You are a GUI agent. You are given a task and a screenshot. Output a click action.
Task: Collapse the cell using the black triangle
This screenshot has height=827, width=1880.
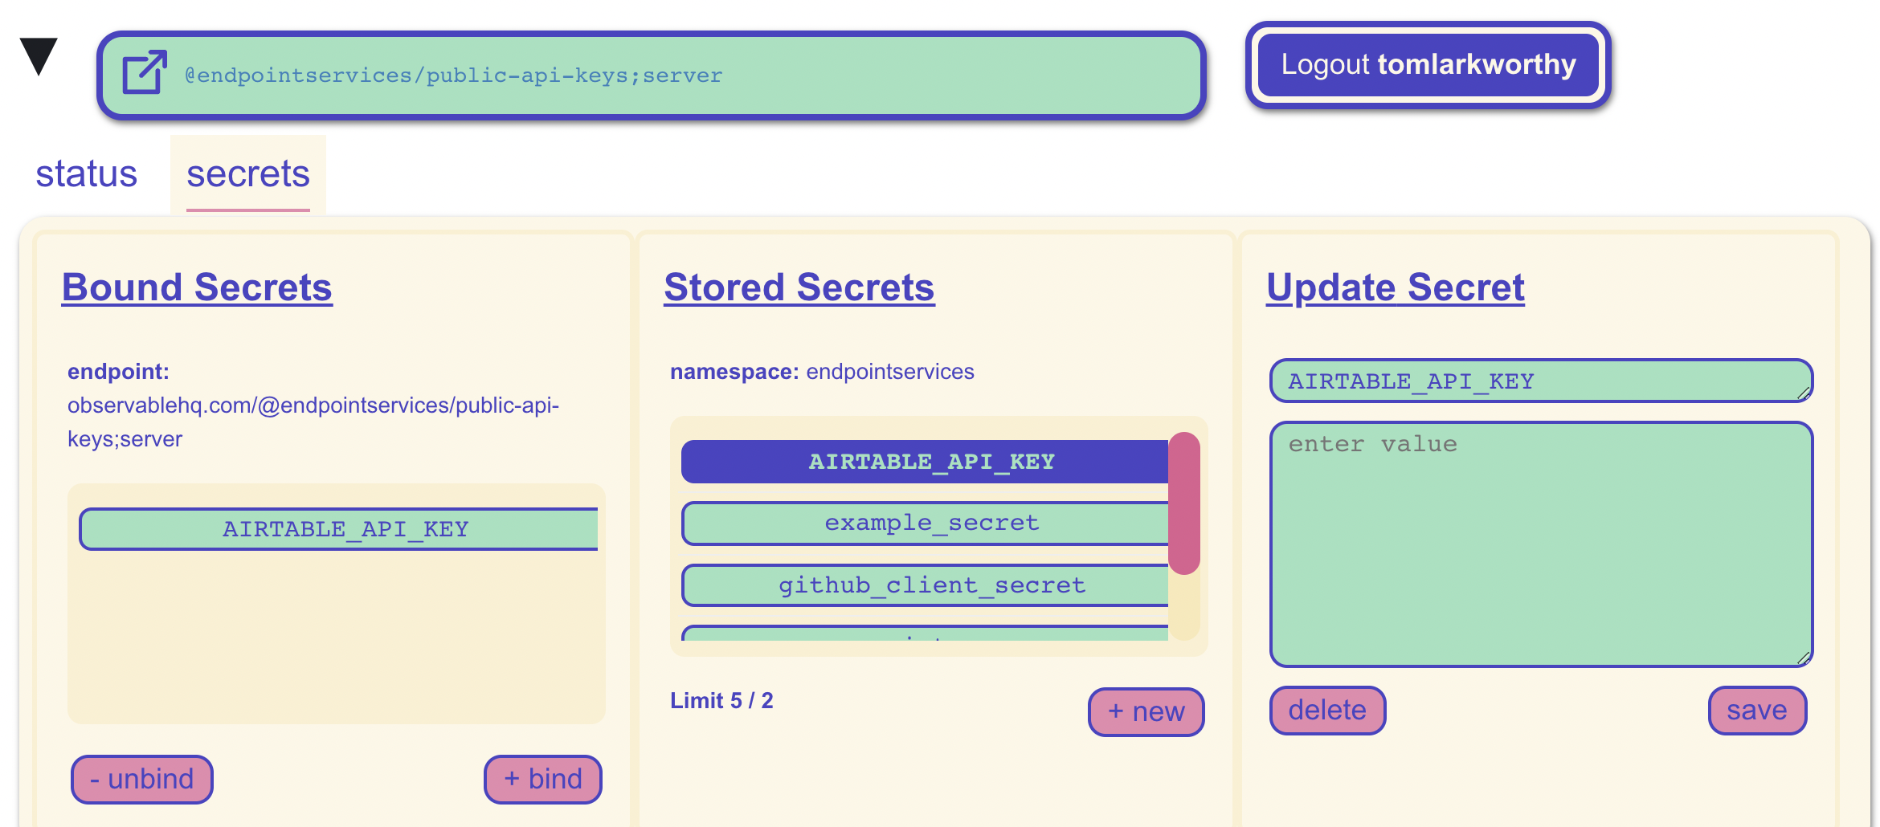click(x=39, y=56)
